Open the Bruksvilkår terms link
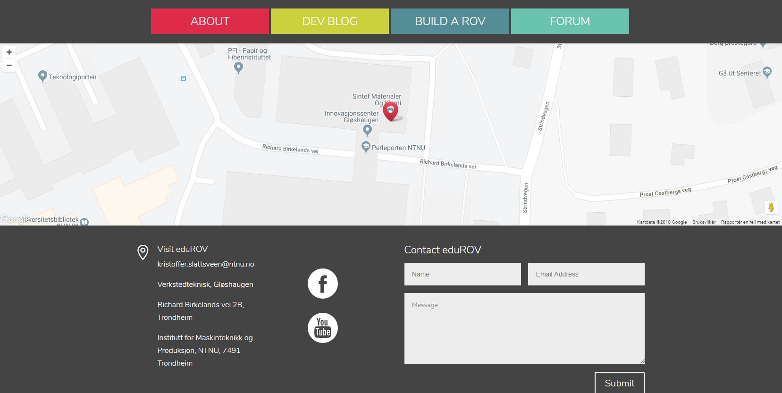Viewport: 782px width, 393px height. [x=704, y=222]
